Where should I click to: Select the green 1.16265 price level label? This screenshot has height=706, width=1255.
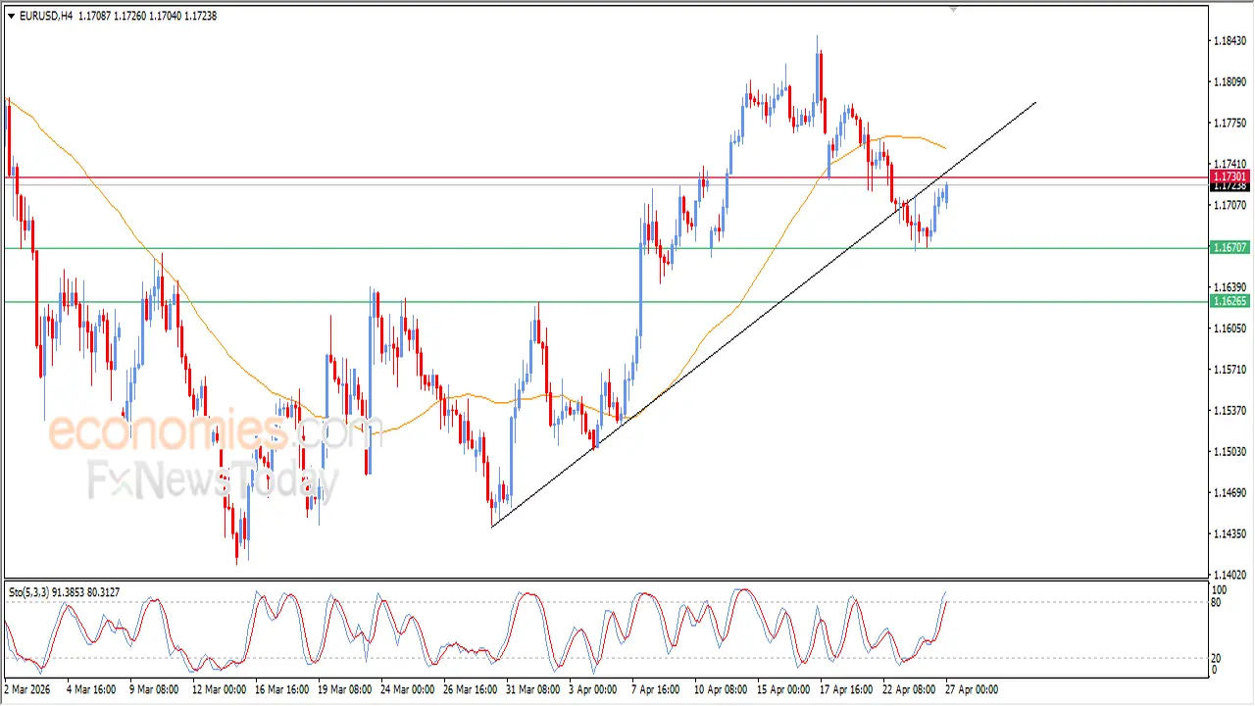[x=1230, y=301]
